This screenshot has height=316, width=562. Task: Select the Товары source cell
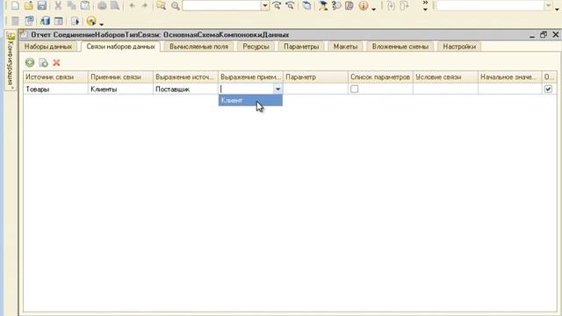(x=55, y=89)
